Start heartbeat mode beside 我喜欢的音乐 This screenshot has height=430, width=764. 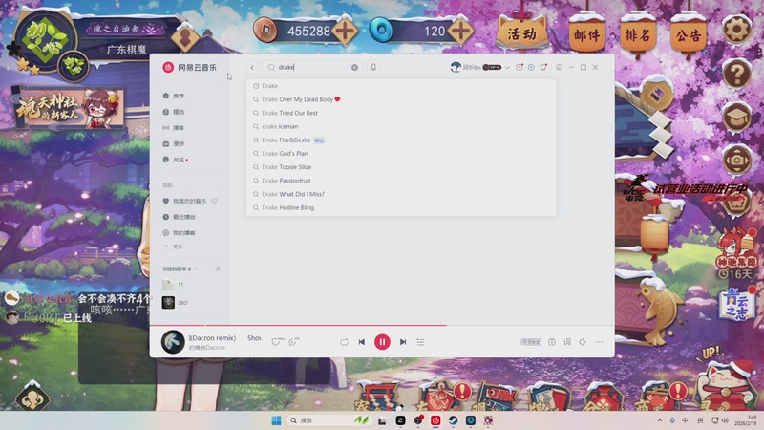214,201
